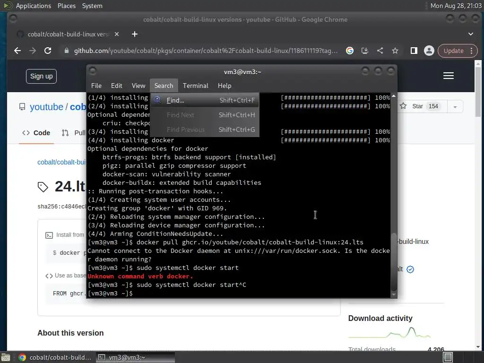Click the site lock icon
The image size is (484, 363).
66,51
